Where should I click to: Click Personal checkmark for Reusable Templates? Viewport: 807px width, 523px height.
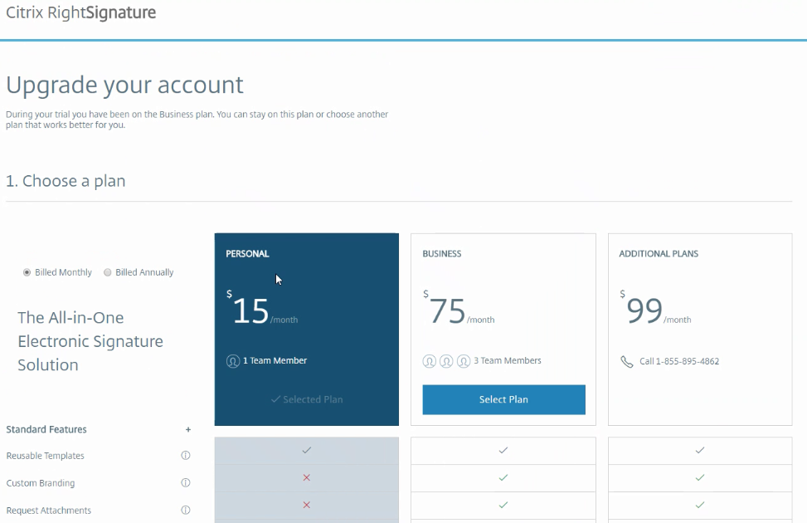(307, 450)
